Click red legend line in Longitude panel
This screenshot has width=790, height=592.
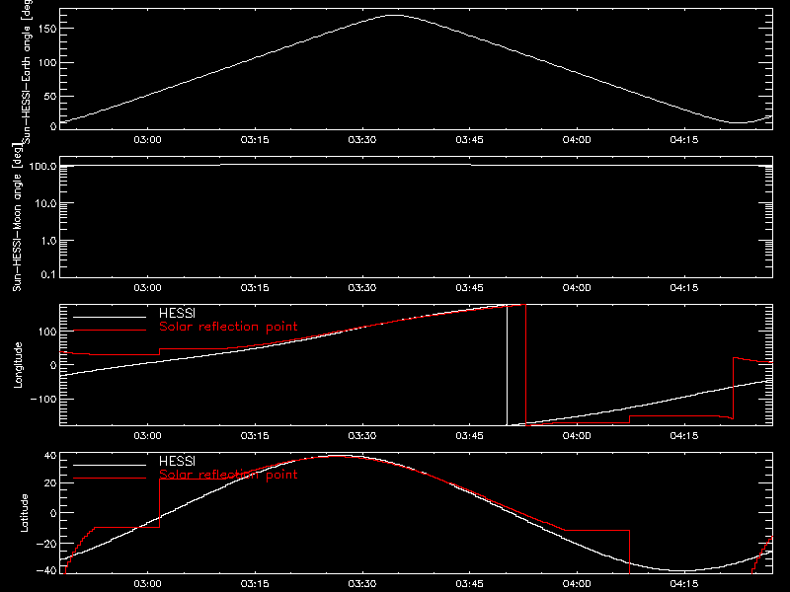(x=110, y=331)
